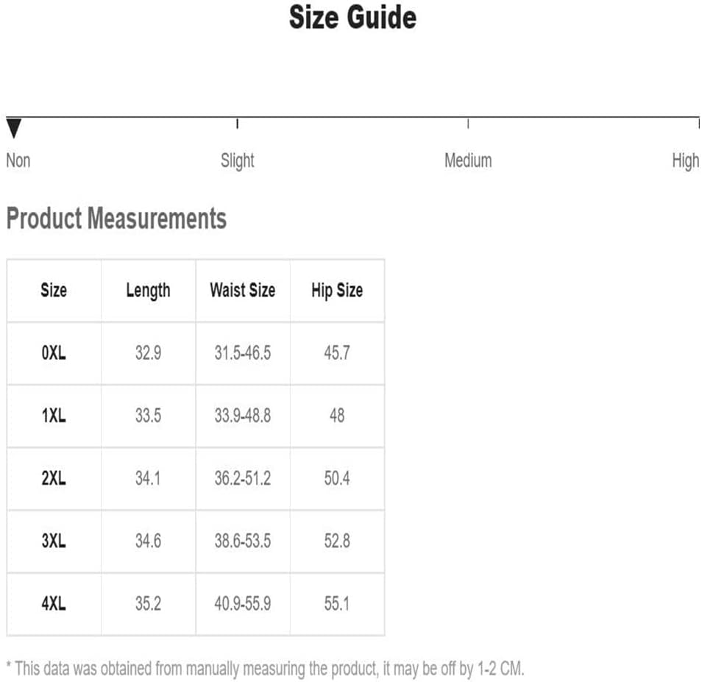
Task: Click the 34.1 length cell
Action: point(148,478)
